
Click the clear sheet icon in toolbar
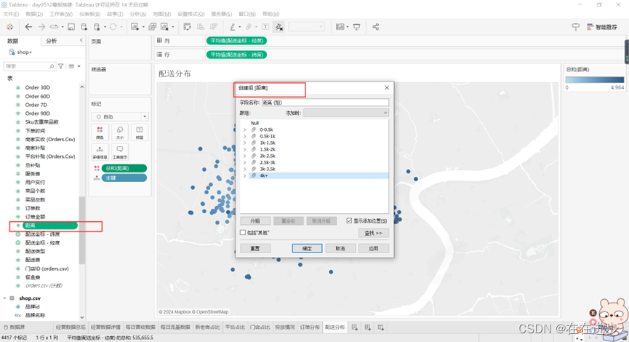click(165, 27)
